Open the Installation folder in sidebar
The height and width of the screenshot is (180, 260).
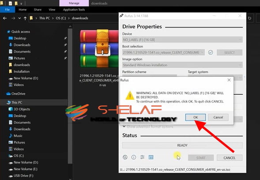22,71
